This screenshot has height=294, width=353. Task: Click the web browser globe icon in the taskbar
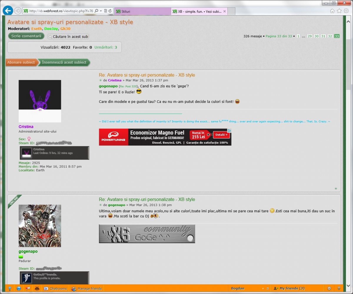pyautogui.click(x=18, y=289)
